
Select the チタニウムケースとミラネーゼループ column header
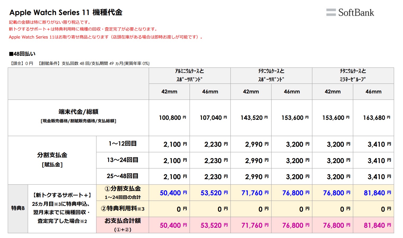pos(353,75)
